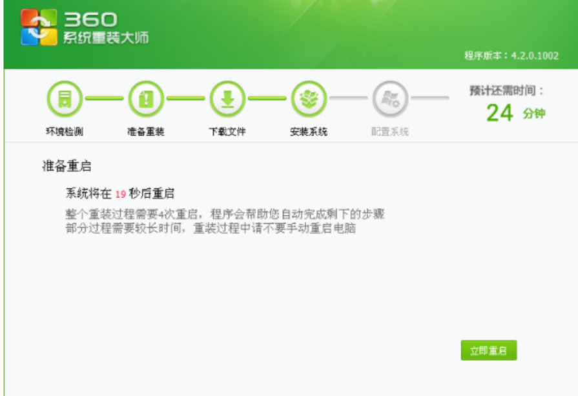578x396 pixels.
Task: Click the 安装系统 step label
Action: pos(309,132)
